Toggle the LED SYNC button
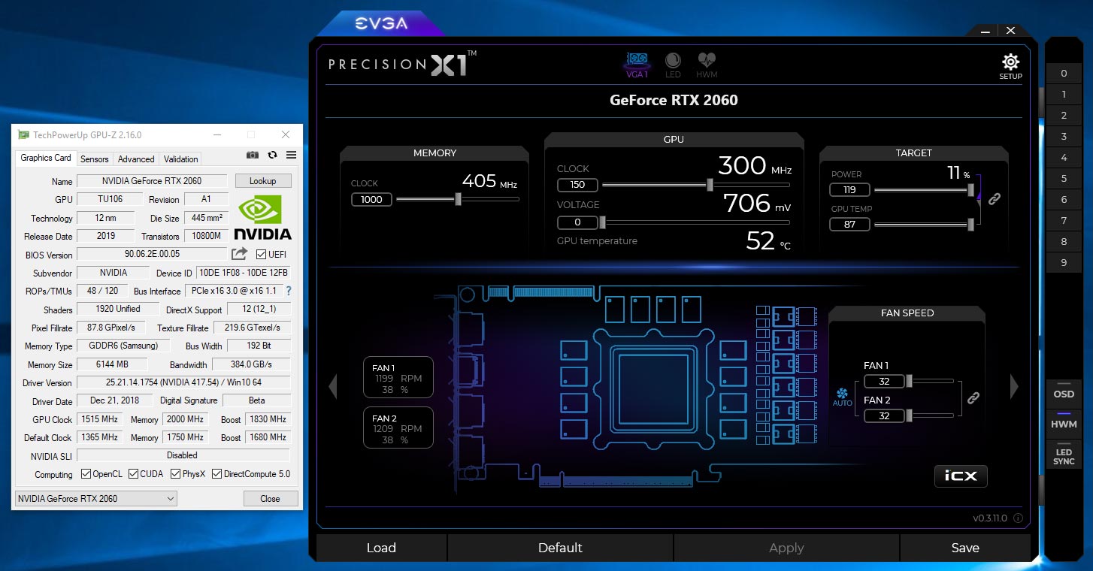This screenshot has width=1093, height=571. 1064,455
